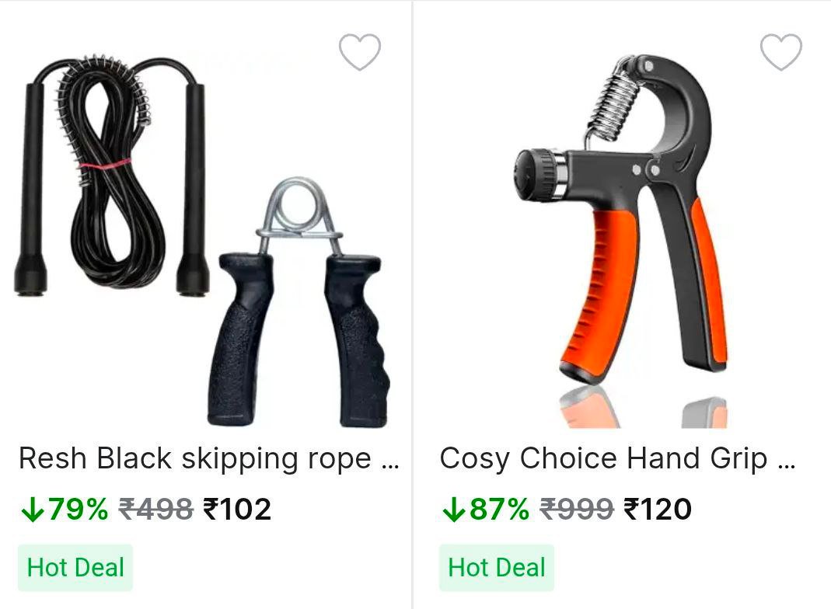Click the 87% discount label
The width and height of the screenshot is (831, 609).
(499, 510)
